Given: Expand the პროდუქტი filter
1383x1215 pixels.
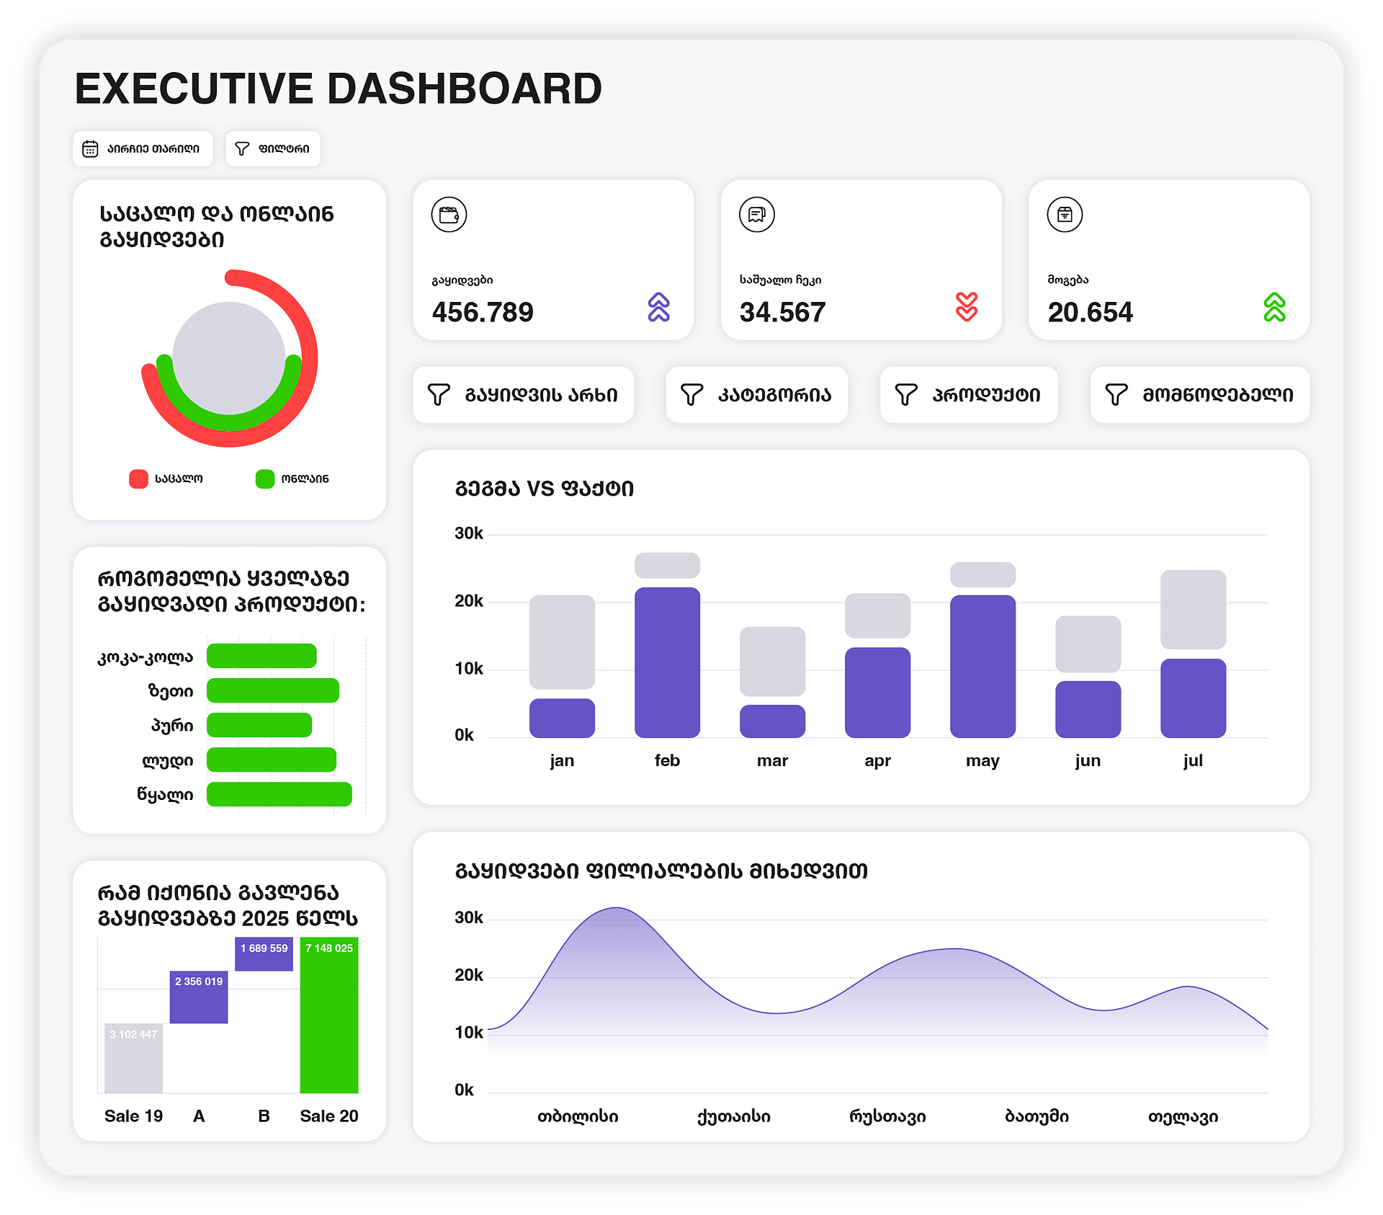Looking at the screenshot, I should click(968, 395).
